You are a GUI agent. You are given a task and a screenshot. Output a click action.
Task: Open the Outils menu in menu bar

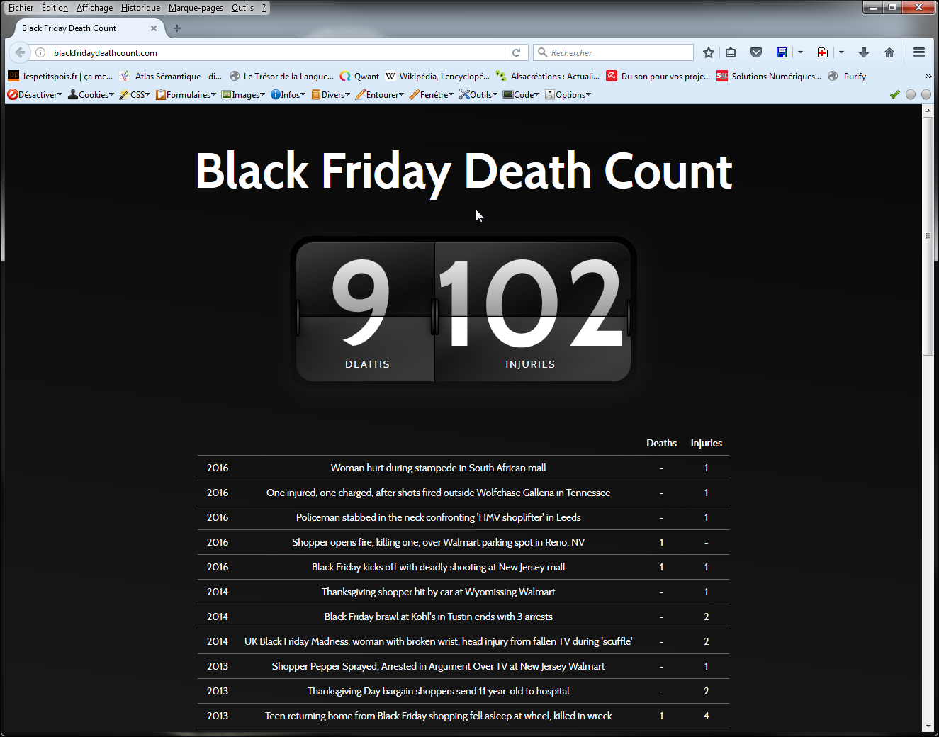pyautogui.click(x=242, y=8)
